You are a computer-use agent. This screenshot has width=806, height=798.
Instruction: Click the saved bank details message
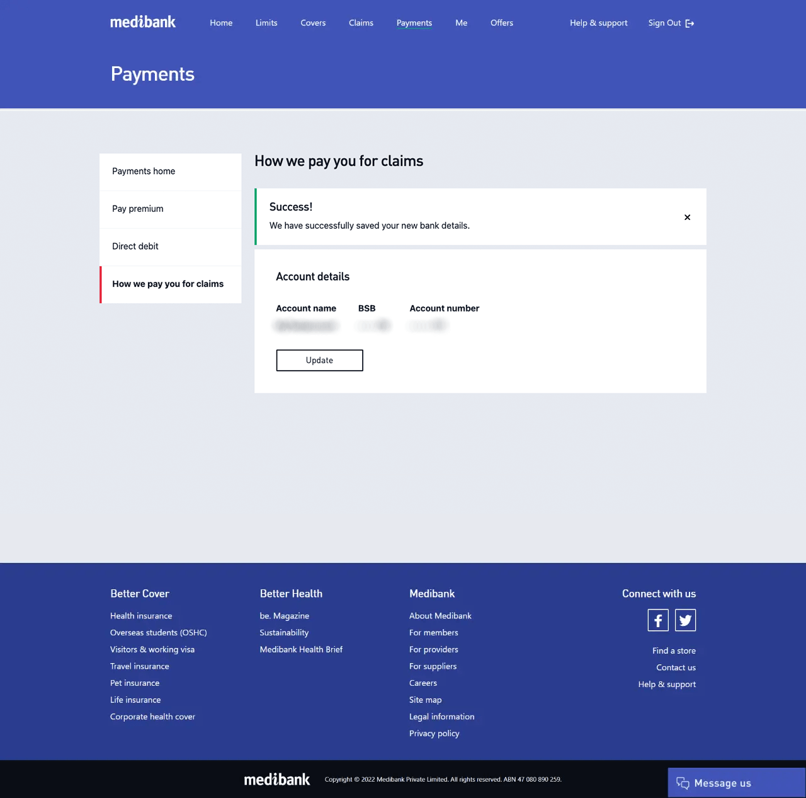pos(370,226)
